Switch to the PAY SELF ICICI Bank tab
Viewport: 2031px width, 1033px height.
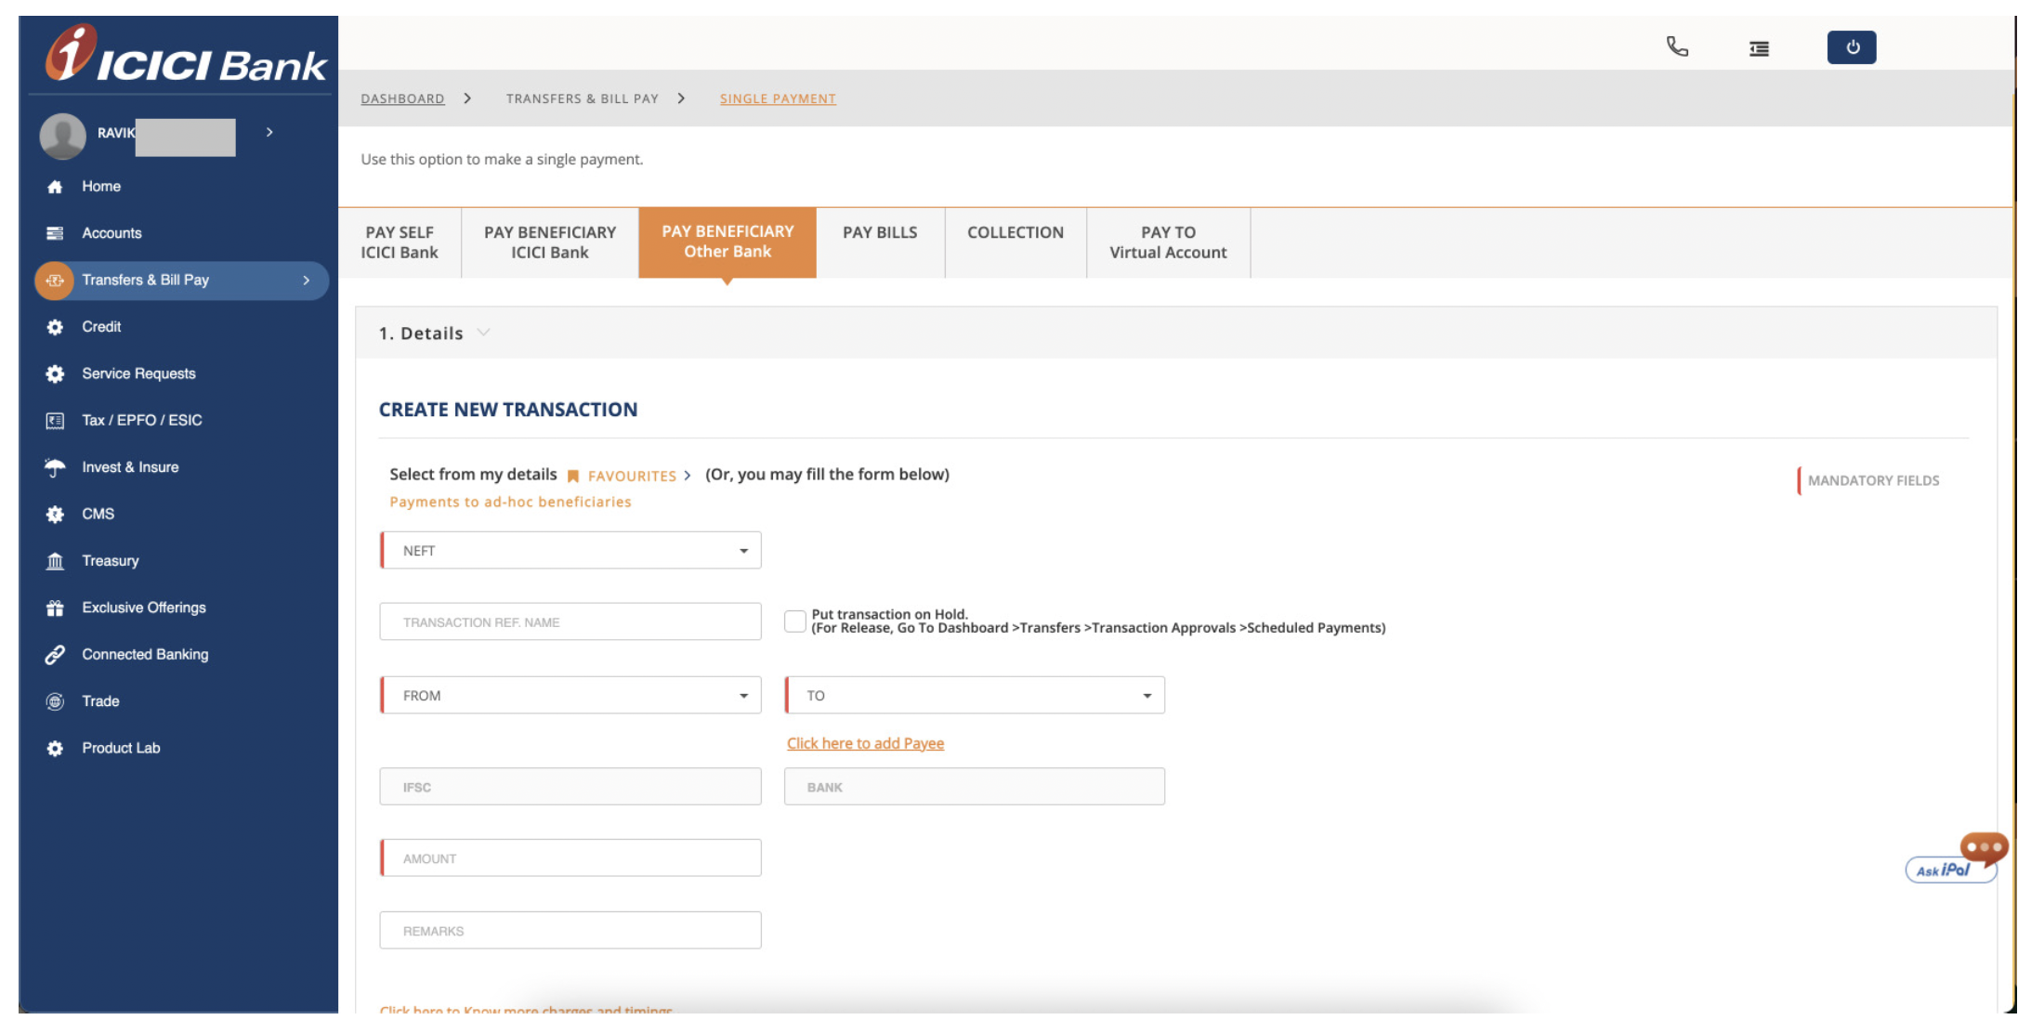tap(400, 242)
